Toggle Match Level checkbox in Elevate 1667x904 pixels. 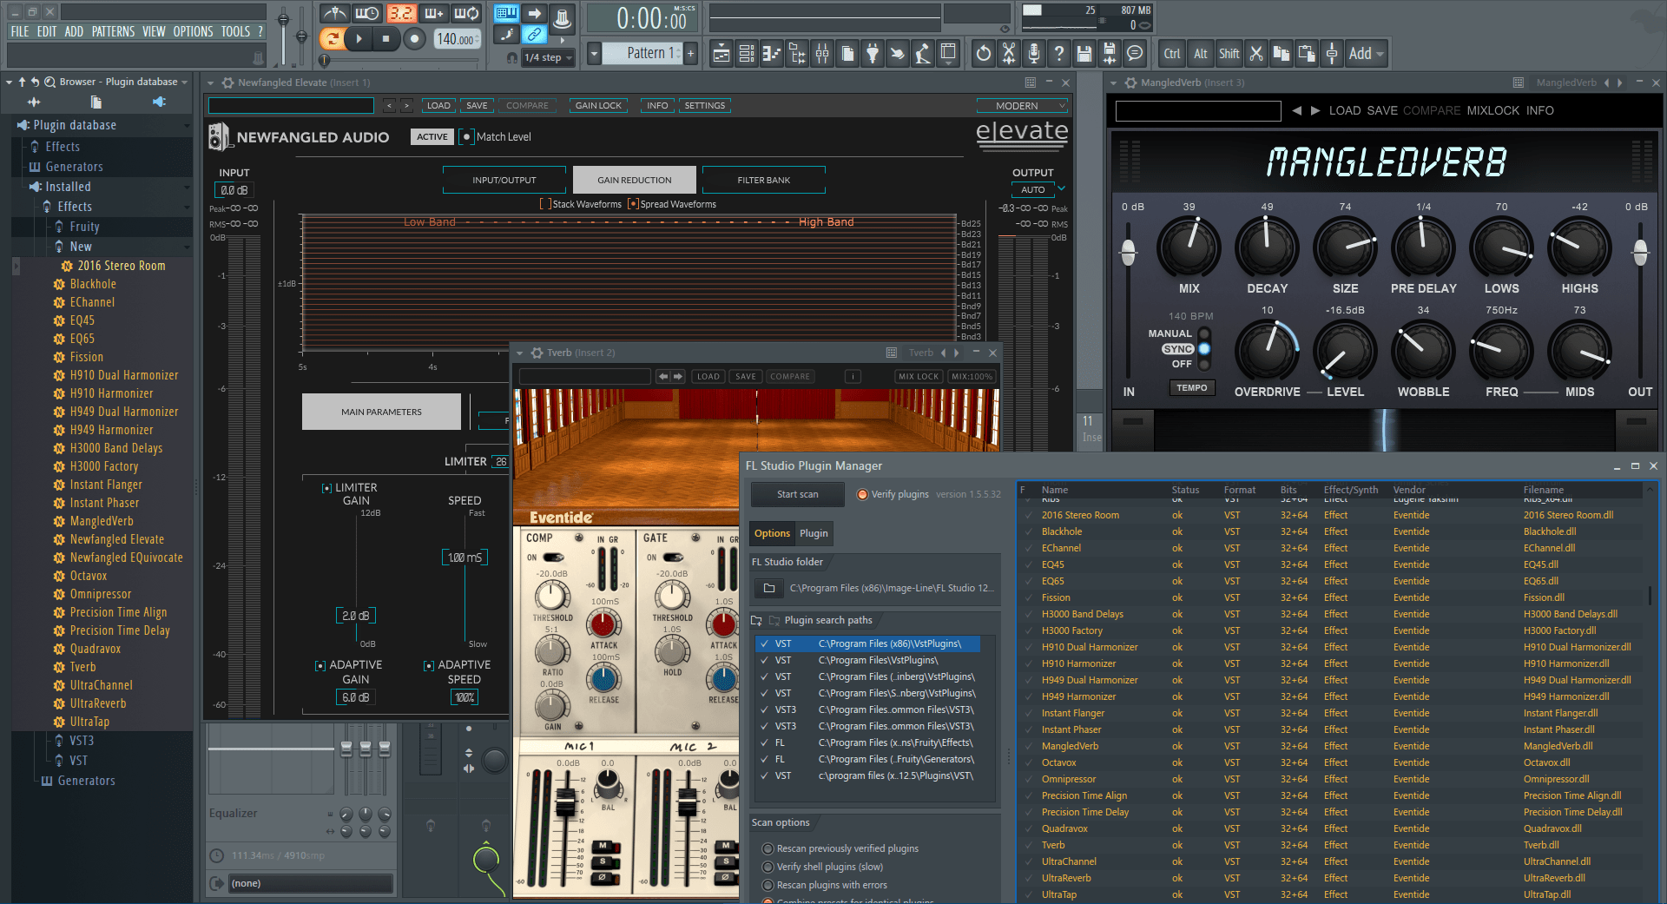pyautogui.click(x=466, y=136)
